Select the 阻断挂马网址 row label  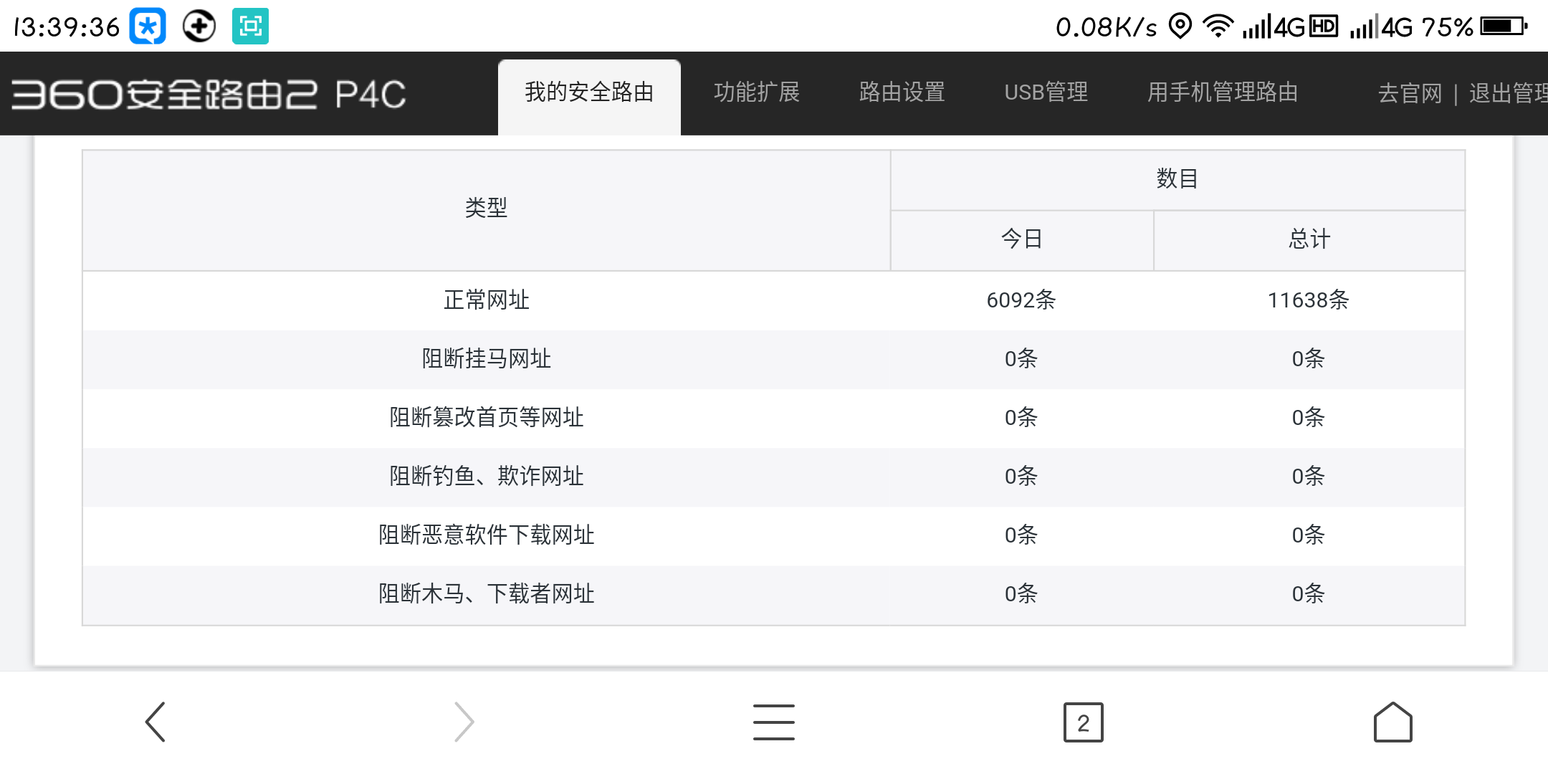click(486, 358)
